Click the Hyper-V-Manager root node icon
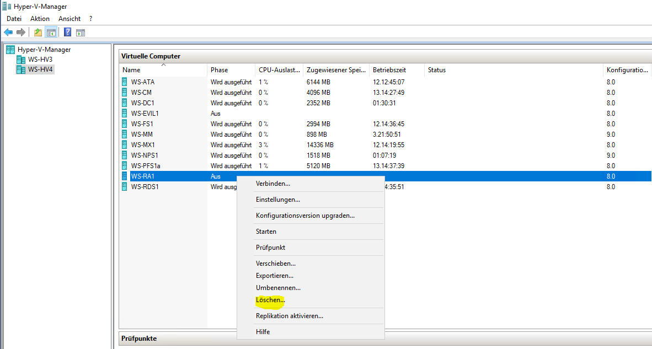The width and height of the screenshot is (652, 349). click(11, 50)
